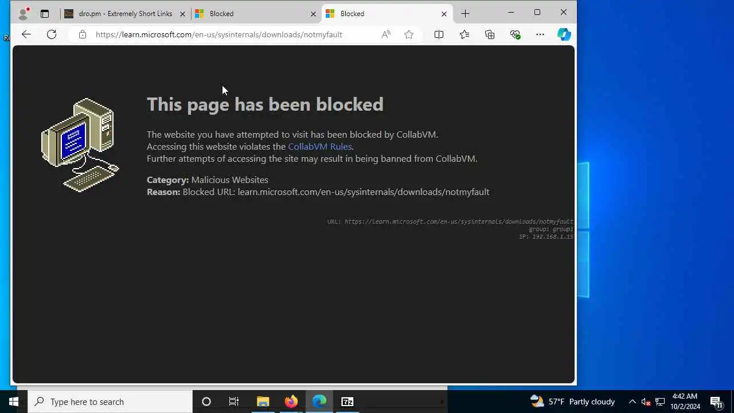The width and height of the screenshot is (734, 413).
Task: Show hidden tray icons
Action: [633, 402]
